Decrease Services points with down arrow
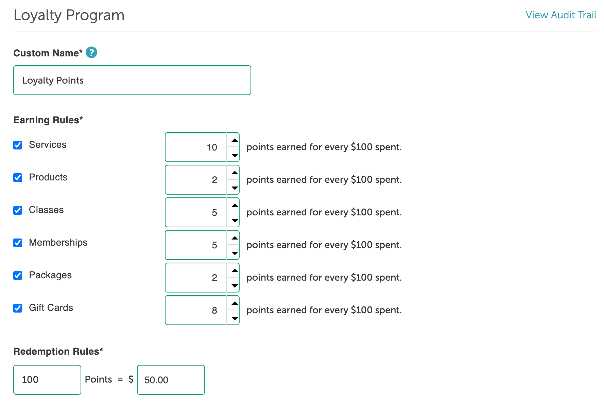604x407 pixels. click(235, 155)
